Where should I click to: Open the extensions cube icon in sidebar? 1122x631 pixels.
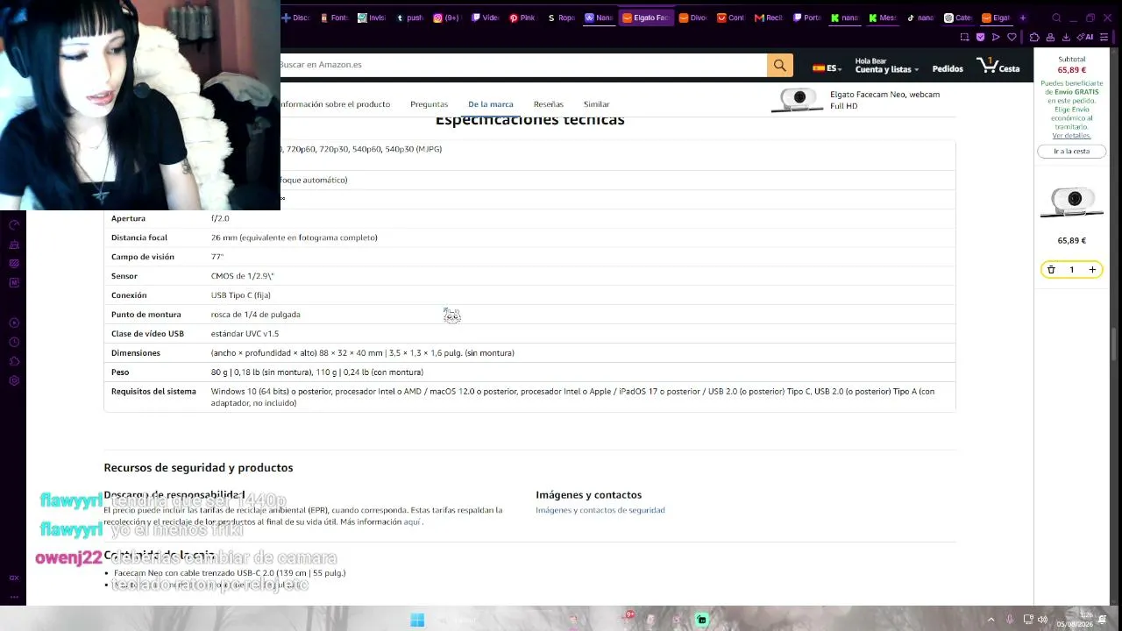tap(14, 361)
